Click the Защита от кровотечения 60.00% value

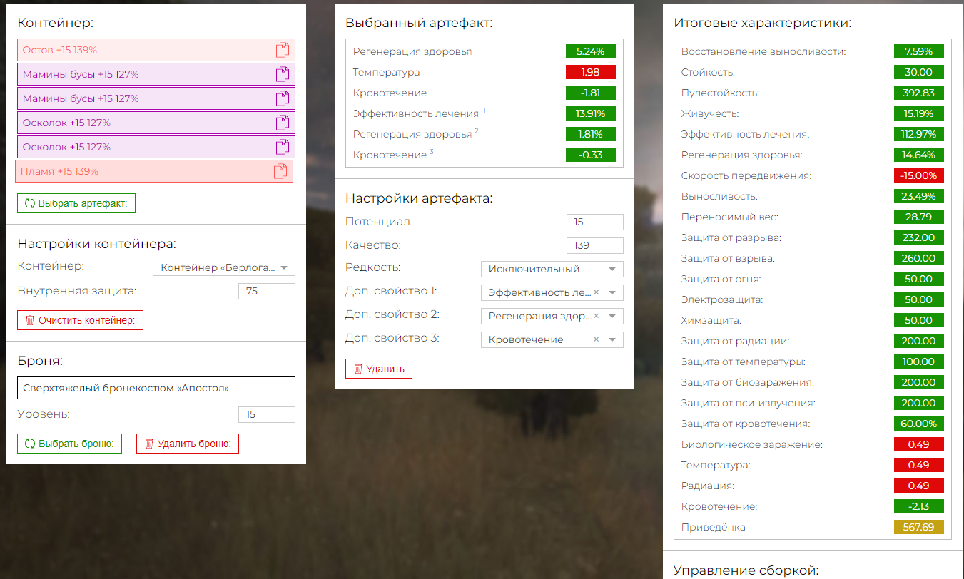[919, 424]
